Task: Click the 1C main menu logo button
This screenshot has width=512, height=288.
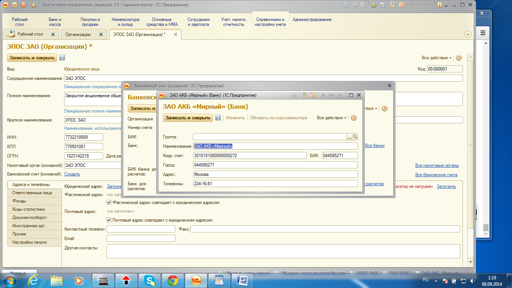Action: click(6, 5)
